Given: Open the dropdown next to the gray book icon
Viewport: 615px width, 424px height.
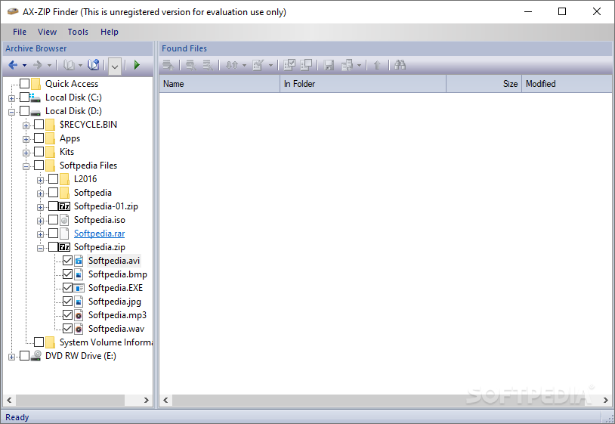Looking at the screenshot, I should [80, 65].
